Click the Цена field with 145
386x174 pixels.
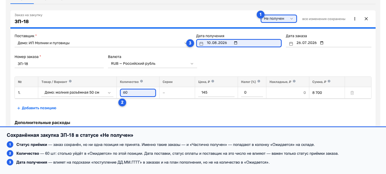coord(216,93)
